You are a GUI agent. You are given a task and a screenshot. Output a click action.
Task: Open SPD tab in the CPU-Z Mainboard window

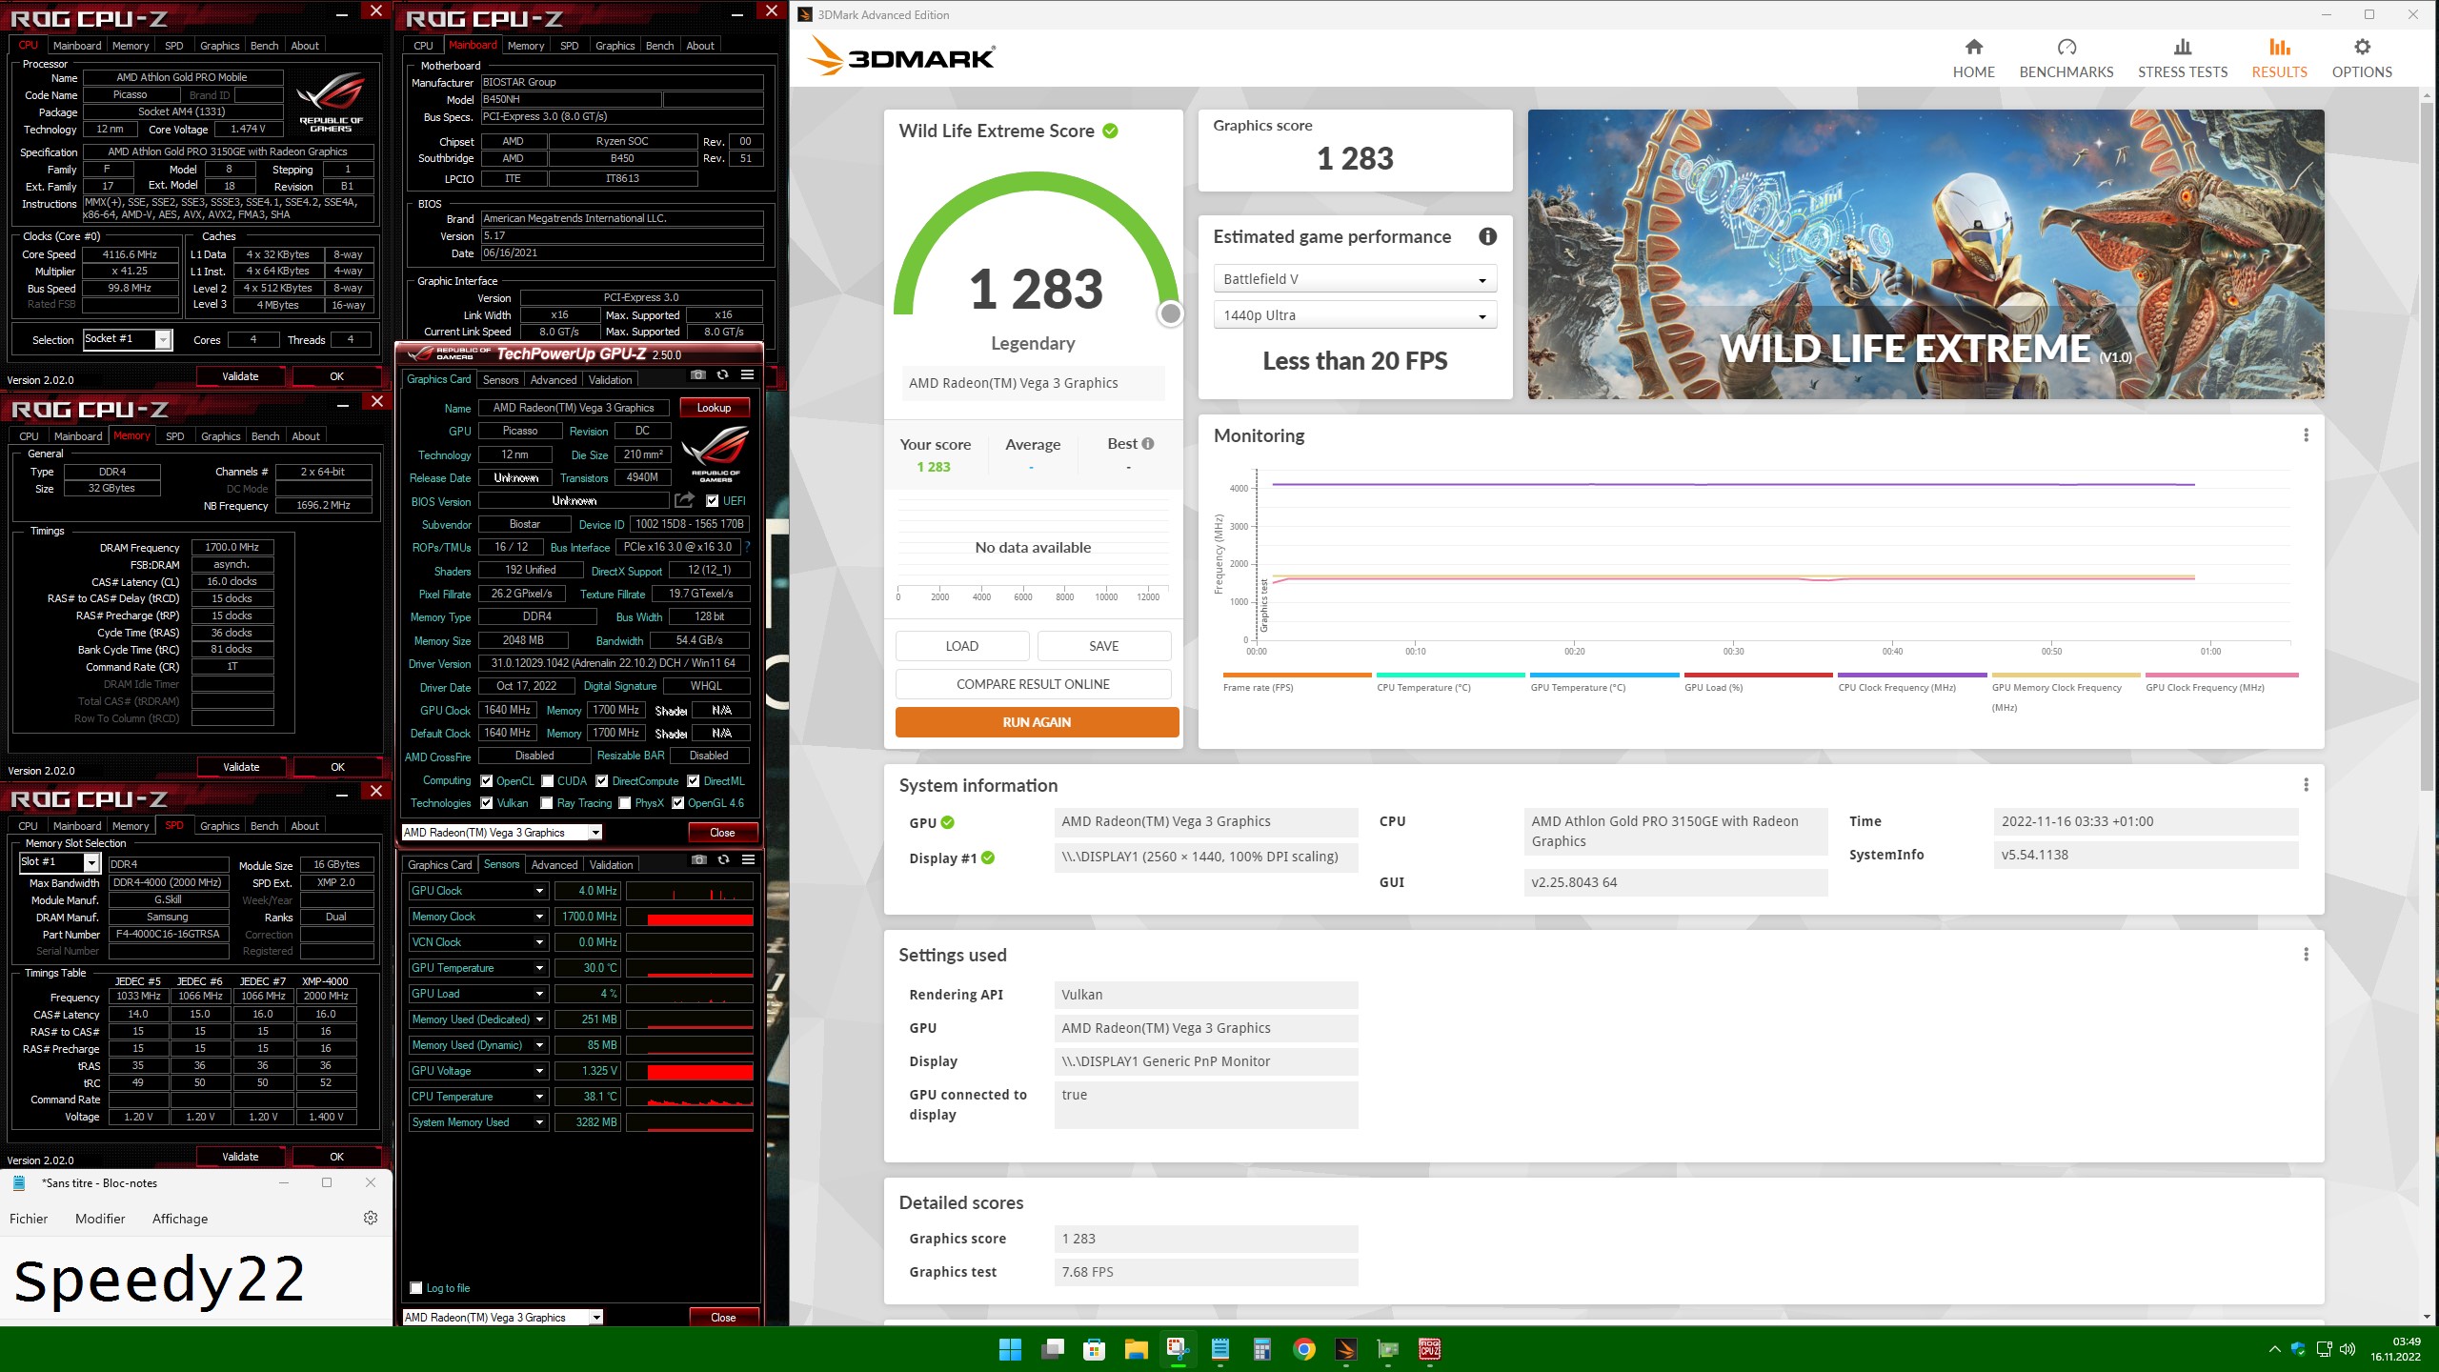(x=569, y=46)
